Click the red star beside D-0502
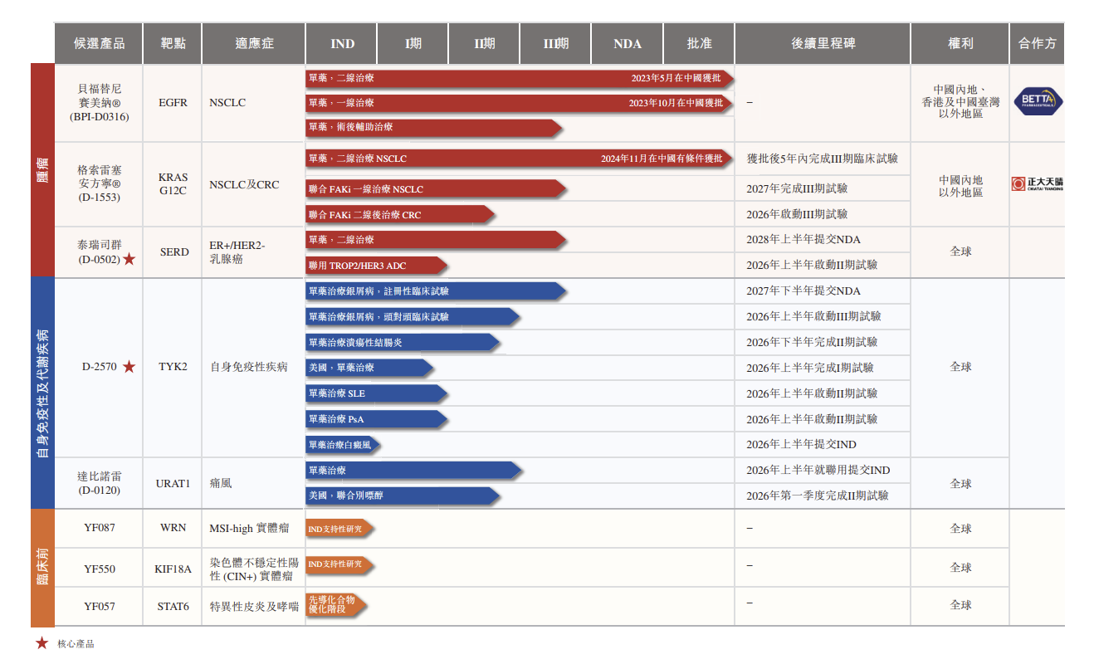Screen dimensions: 1094x664 pos(129,260)
